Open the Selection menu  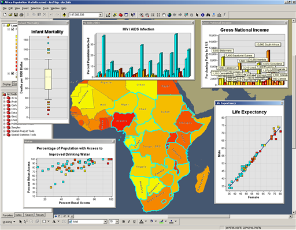point(36,8)
